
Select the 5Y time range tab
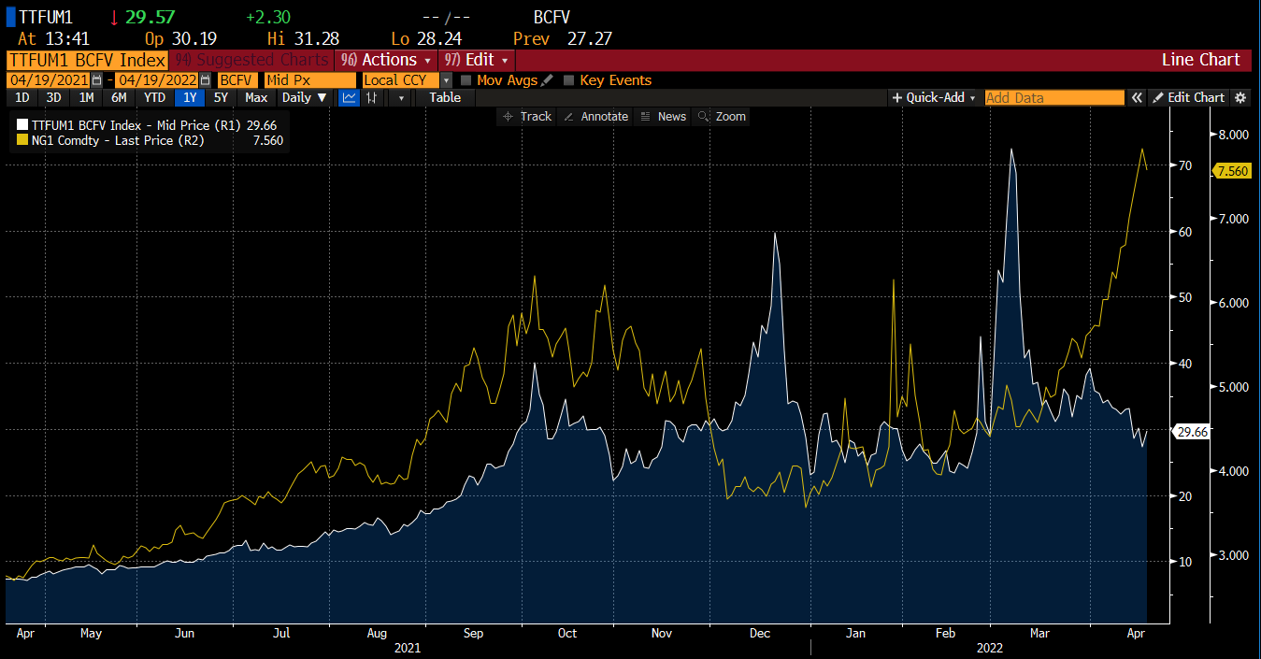(221, 97)
